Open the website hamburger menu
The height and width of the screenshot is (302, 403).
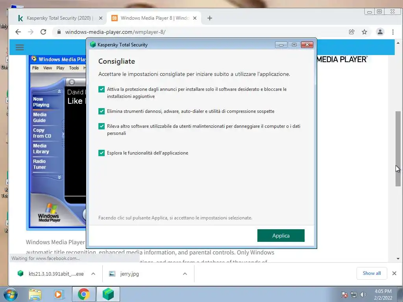coord(20,47)
